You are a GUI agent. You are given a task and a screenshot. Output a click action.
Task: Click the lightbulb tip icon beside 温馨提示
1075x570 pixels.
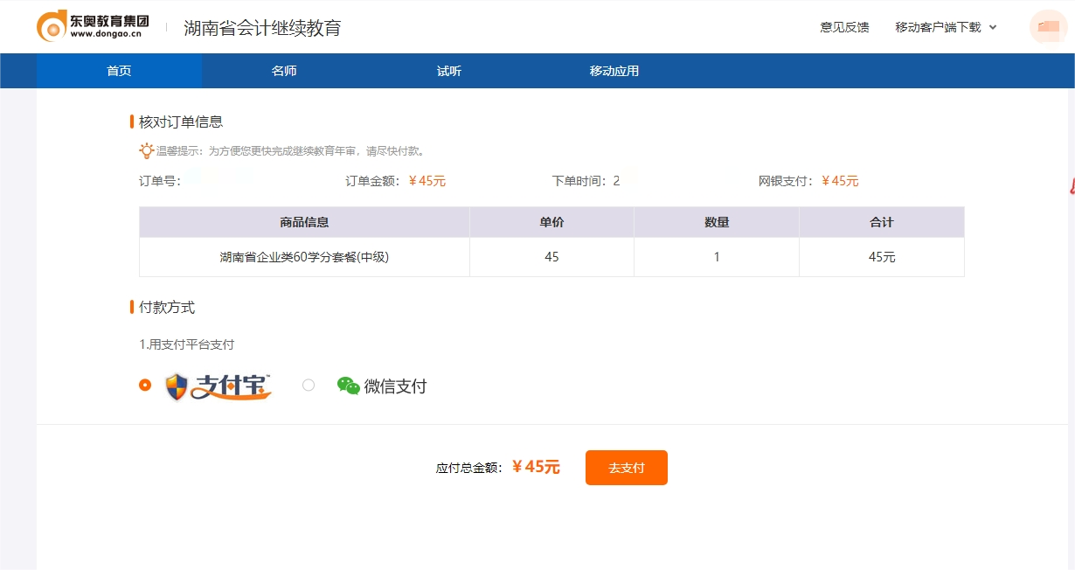(x=147, y=150)
